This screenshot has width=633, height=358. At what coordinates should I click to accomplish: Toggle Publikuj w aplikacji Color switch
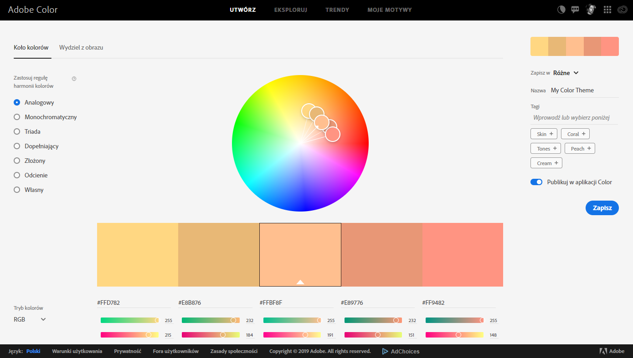(x=536, y=182)
